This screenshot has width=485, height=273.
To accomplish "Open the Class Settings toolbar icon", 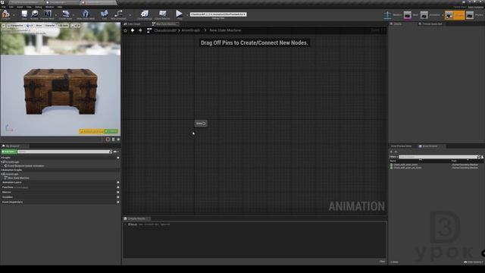I will 144,14.
